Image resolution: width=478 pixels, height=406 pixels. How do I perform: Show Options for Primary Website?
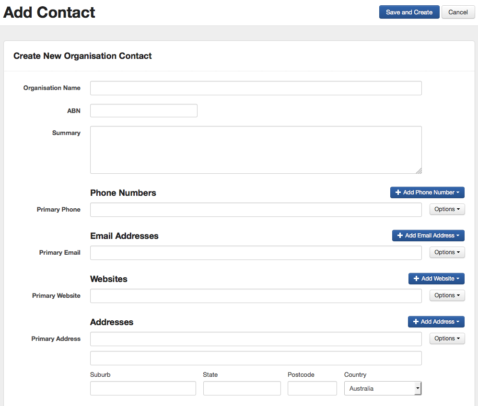coord(447,295)
